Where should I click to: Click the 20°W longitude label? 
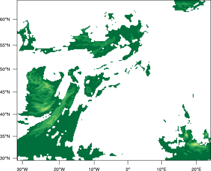tap(59, 169)
